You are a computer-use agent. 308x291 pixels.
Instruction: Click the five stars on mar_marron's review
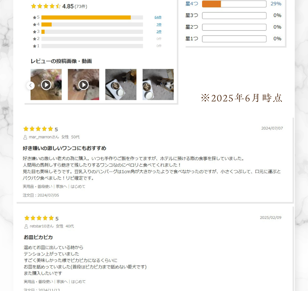click(x=38, y=129)
